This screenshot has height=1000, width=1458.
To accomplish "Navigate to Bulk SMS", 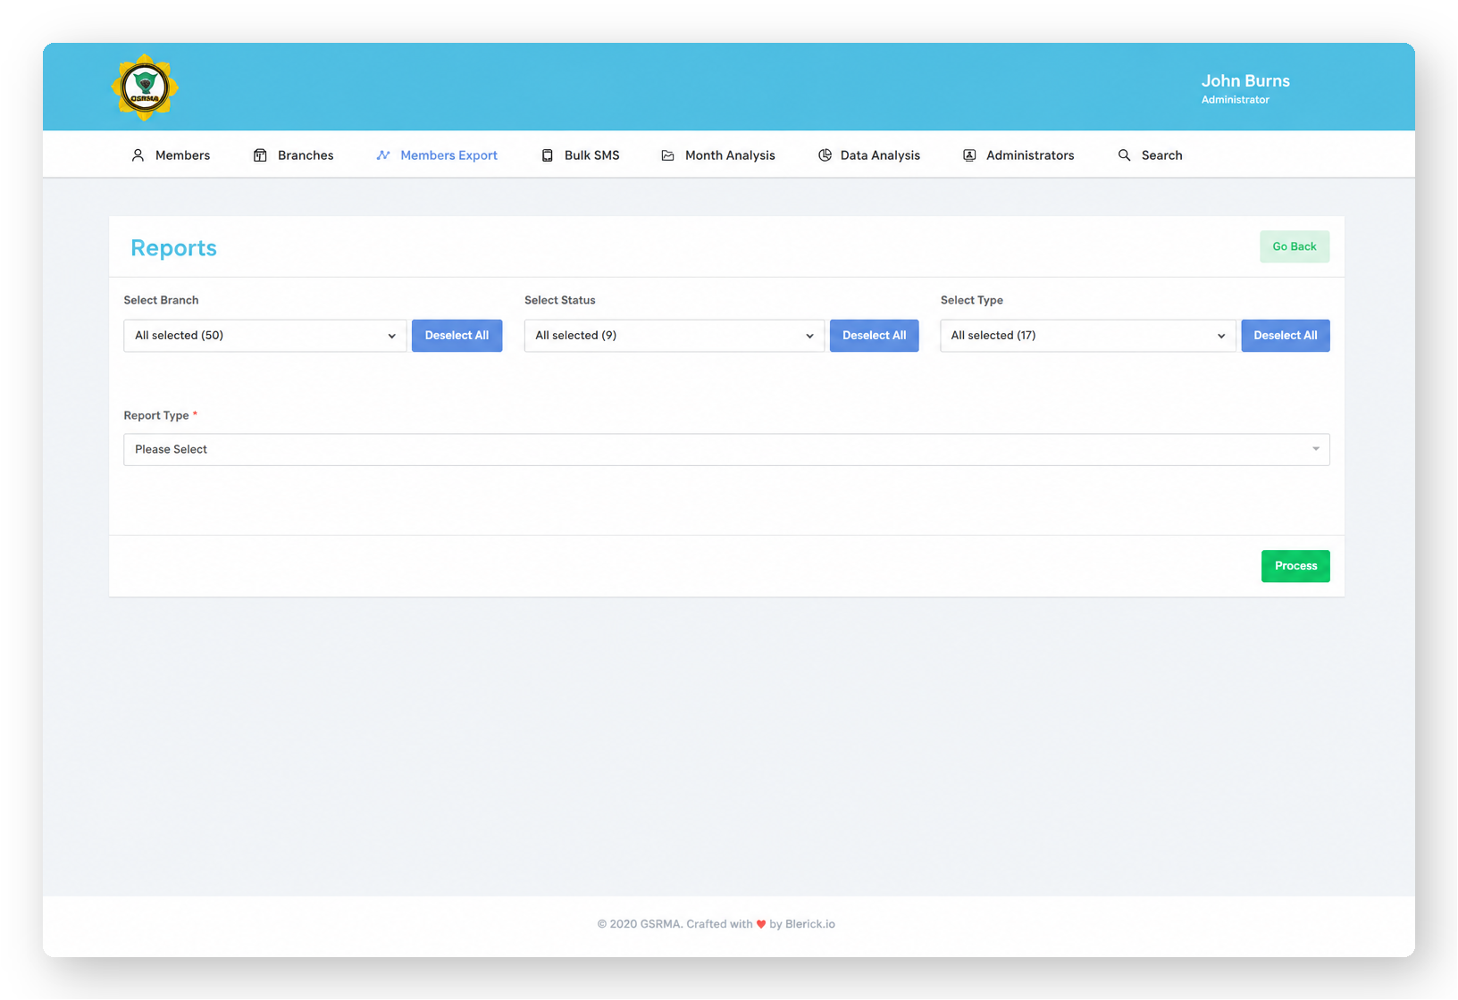I will (x=581, y=155).
